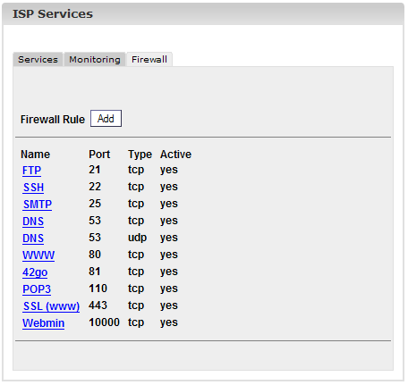408x385 pixels.
Task: Edit the Webmin firewall rule
Action: pos(44,323)
